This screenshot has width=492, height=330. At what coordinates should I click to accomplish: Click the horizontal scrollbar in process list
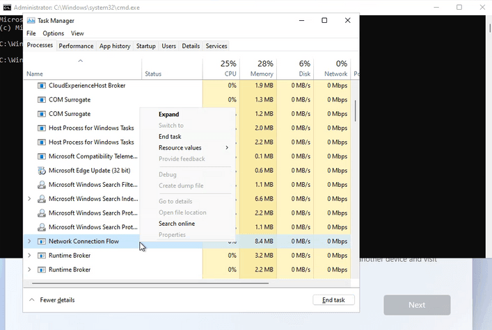[x=150, y=283]
